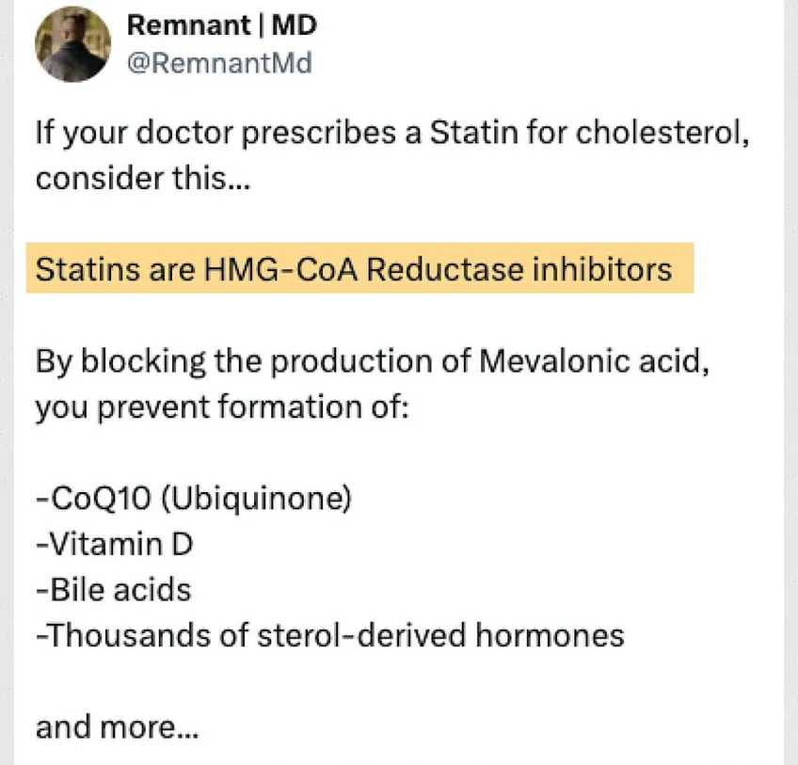Select the phrase 'Mevalonic acid'

pos(594,361)
